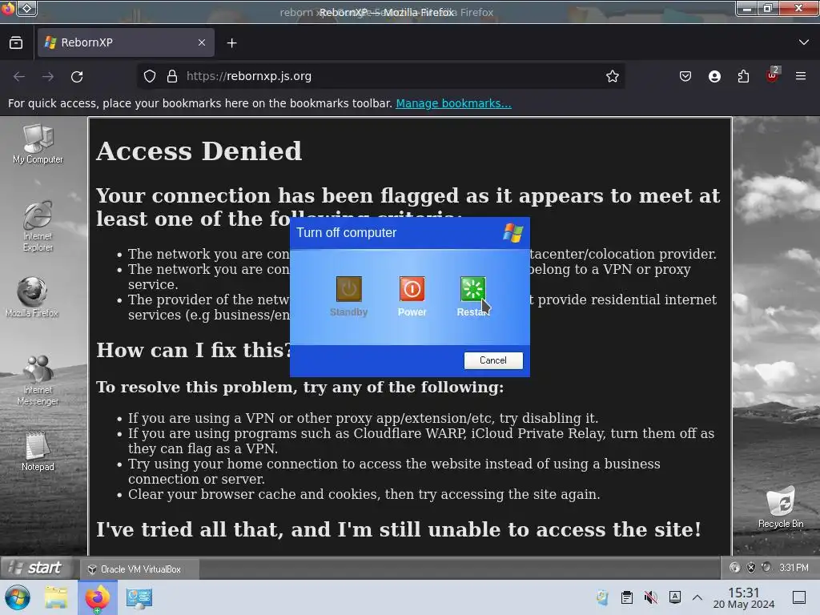Screen dimensions: 820x615
Task: Click the Standby icon in the dialog
Action: click(349, 289)
